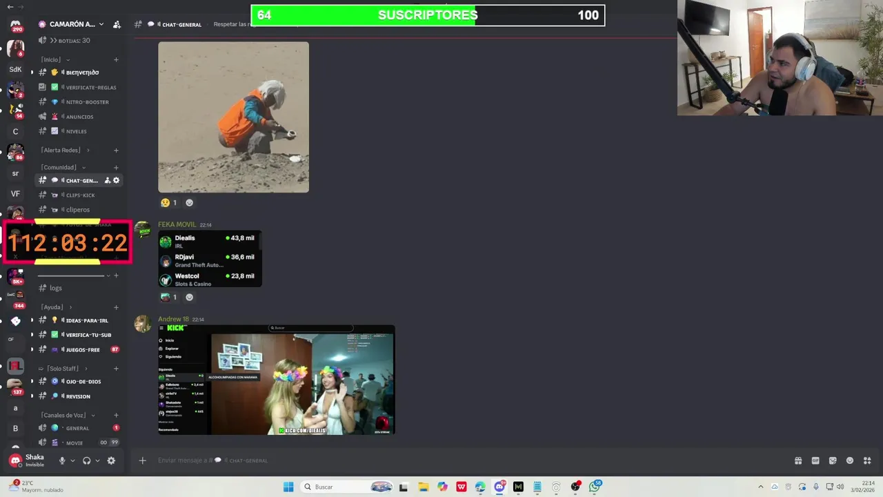
Task: Open the gift icon in the message bar
Action: coord(798,460)
